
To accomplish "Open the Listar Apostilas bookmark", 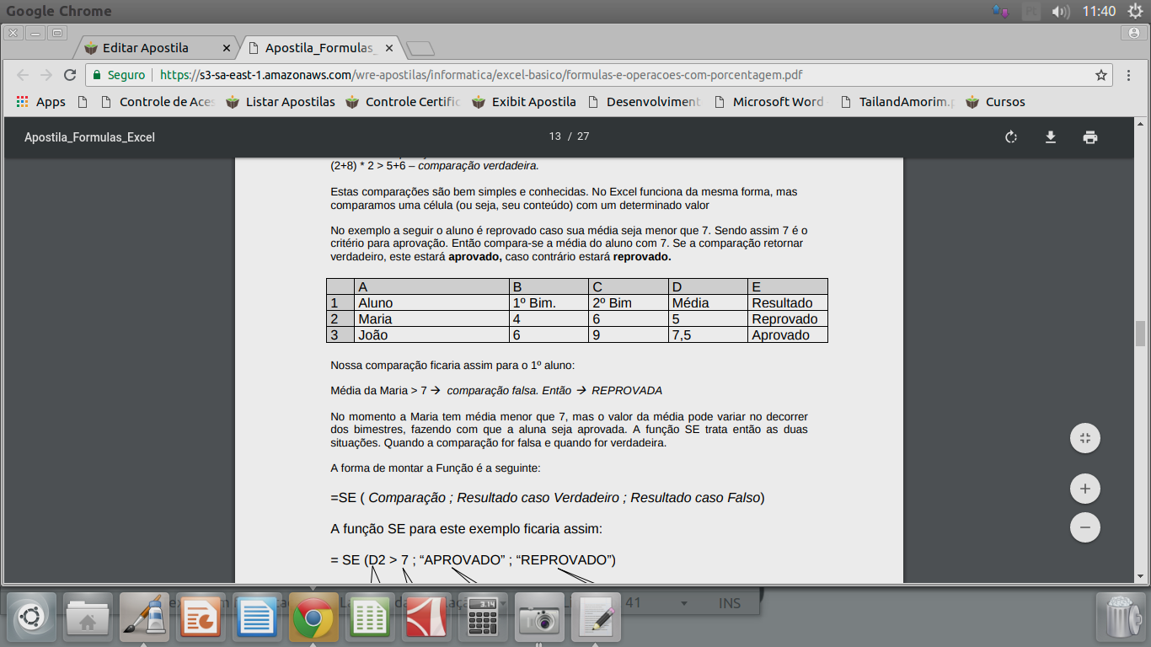I will [281, 102].
